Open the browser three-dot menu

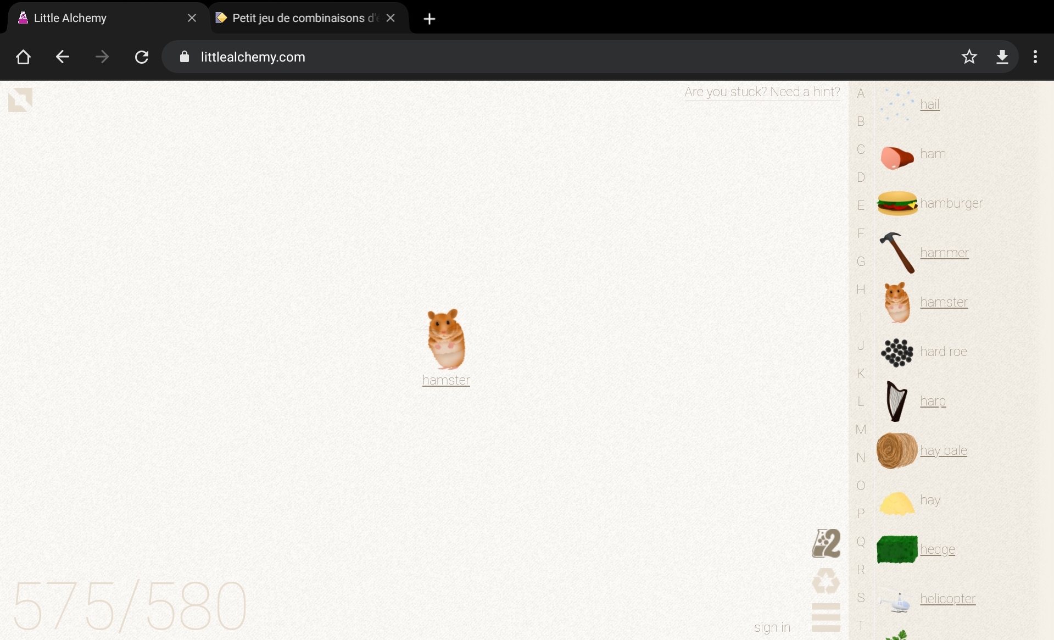pos(1035,57)
